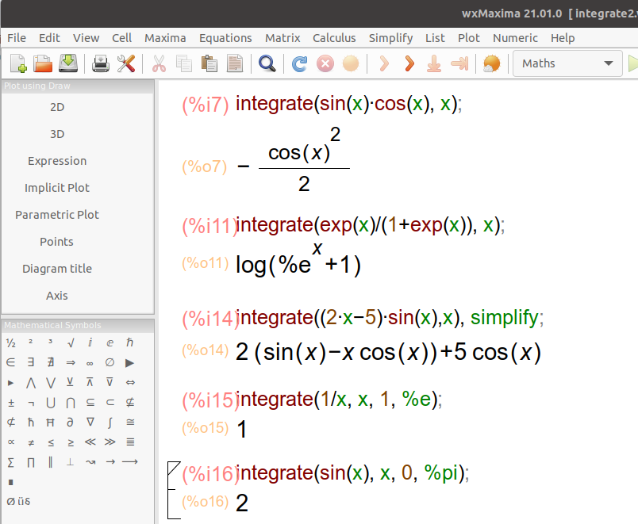Open a worksheet using the Open toolbar icon
The width and height of the screenshot is (638, 524).
pos(43,65)
